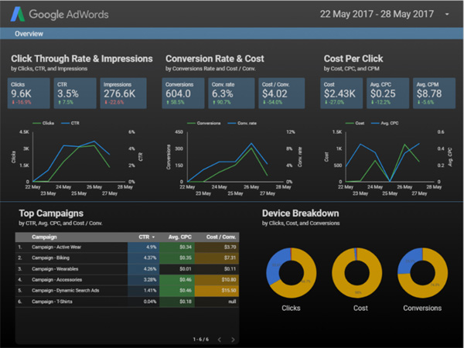
Task: Select the Conversions 604.0 scorecard
Action: pyautogui.click(x=183, y=94)
